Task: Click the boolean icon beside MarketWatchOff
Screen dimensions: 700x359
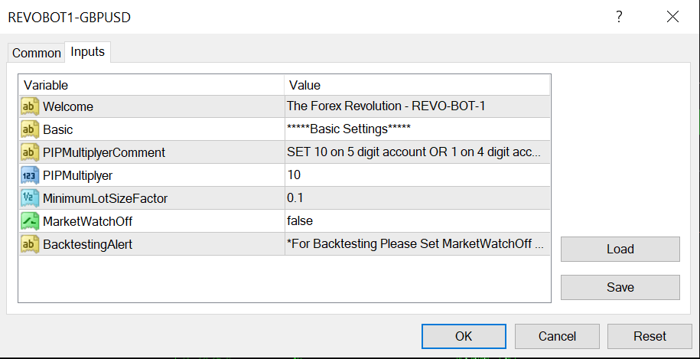Action: click(x=30, y=221)
